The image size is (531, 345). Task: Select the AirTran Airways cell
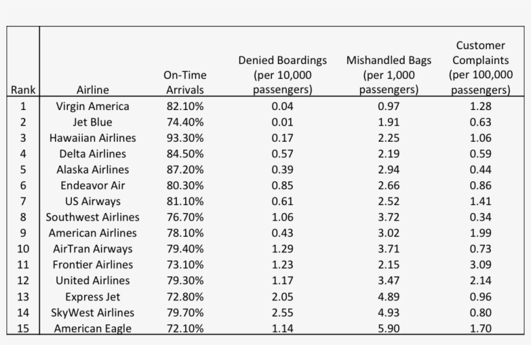click(93, 249)
